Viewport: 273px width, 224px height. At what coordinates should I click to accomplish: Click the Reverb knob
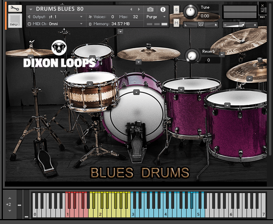192,55
